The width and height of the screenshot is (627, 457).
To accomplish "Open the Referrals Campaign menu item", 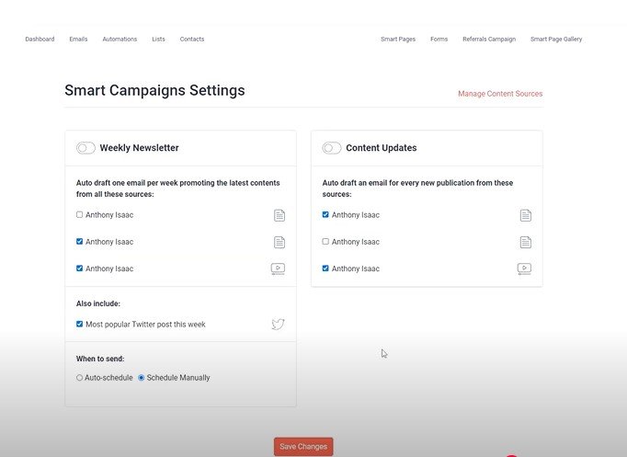I will point(489,40).
